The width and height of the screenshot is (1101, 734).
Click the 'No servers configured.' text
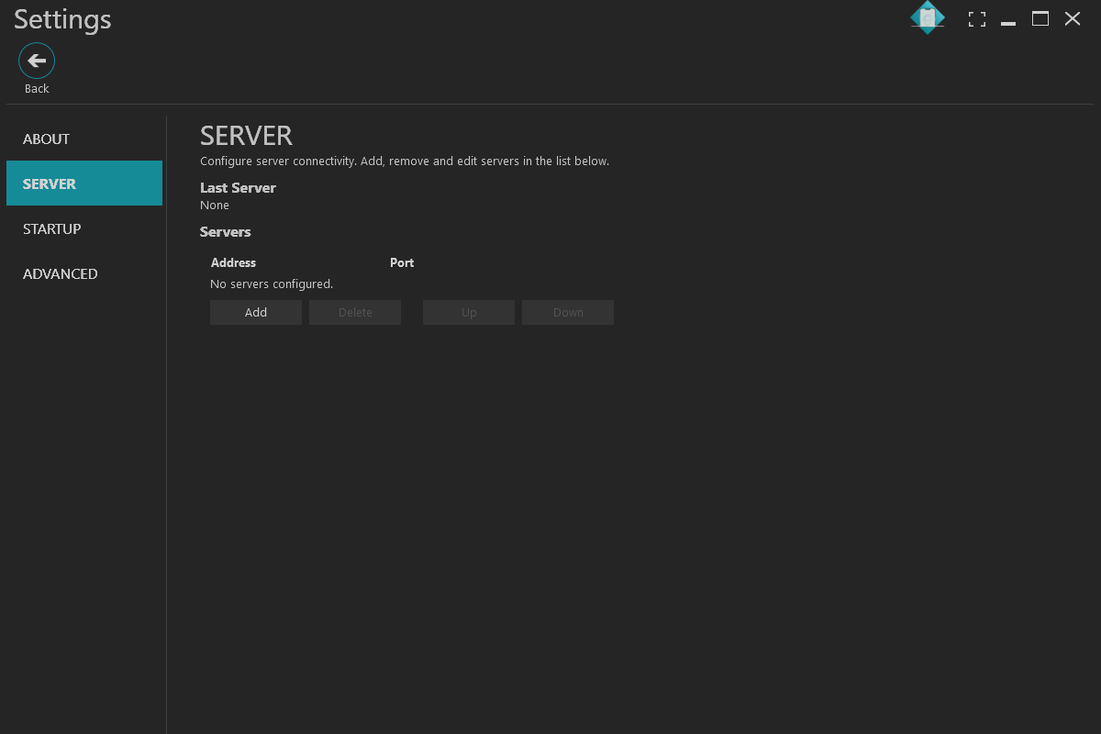point(272,284)
